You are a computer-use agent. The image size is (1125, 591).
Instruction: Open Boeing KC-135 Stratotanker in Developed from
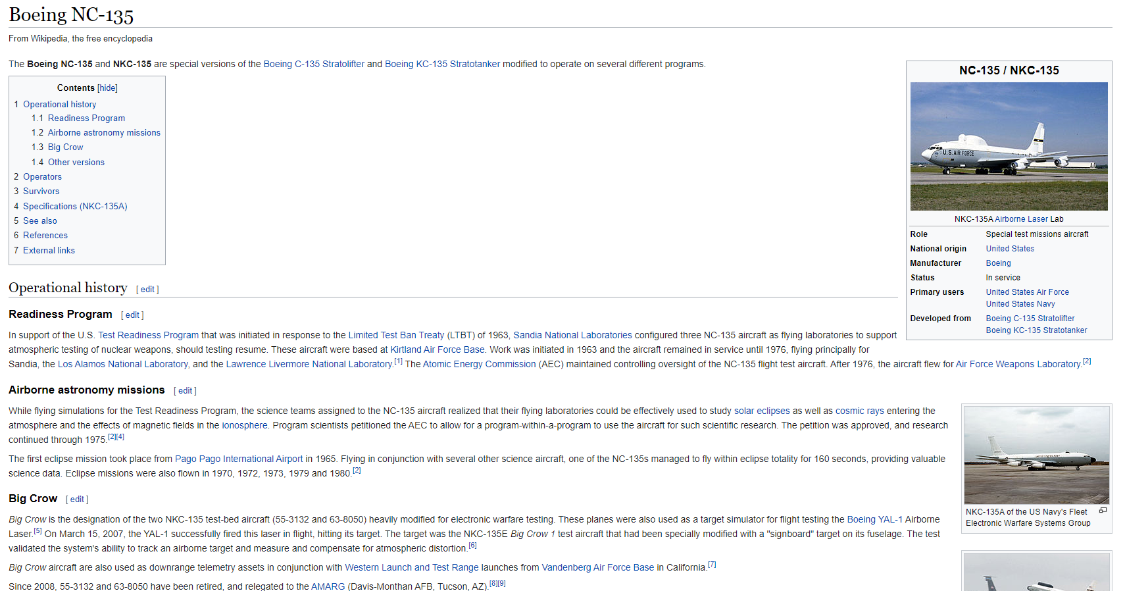[1036, 330]
